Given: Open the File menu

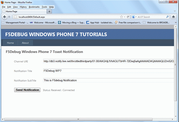Looking at the screenshot, I should coord(3,7).
